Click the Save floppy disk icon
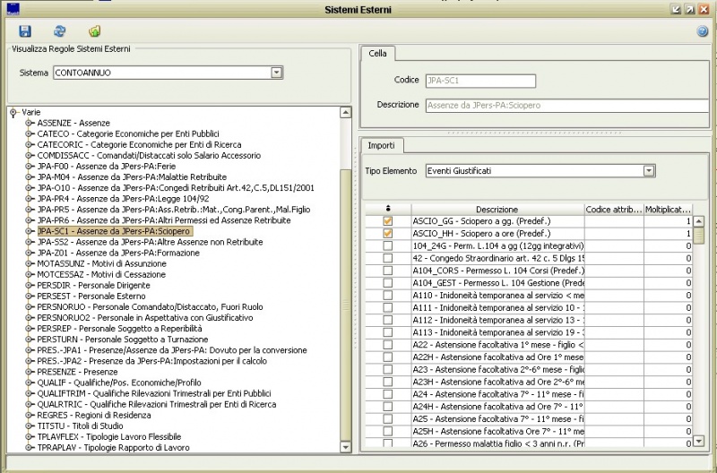 tap(25, 31)
